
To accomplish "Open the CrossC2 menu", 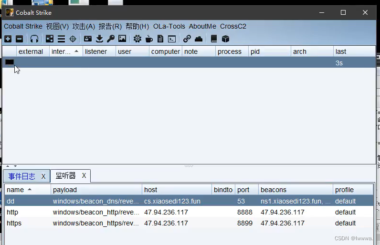I will [x=233, y=26].
